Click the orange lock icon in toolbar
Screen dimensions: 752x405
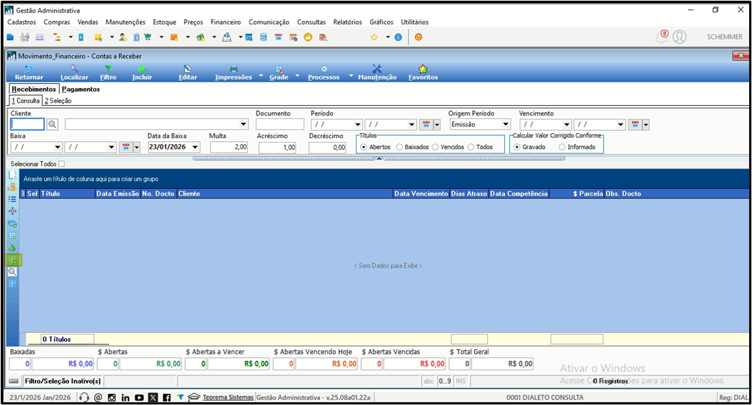[308, 37]
